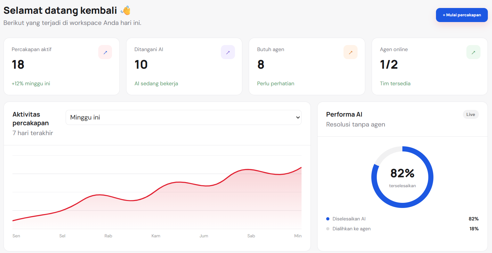Viewport: 492px width, 253px height.
Task: Click the Sen axis label
Action: (16, 236)
